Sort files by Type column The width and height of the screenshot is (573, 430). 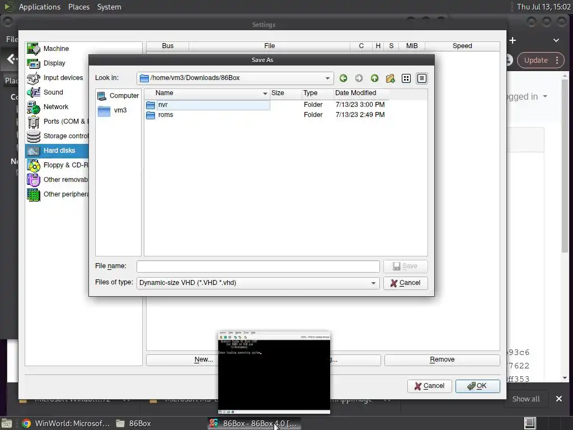[x=318, y=94]
